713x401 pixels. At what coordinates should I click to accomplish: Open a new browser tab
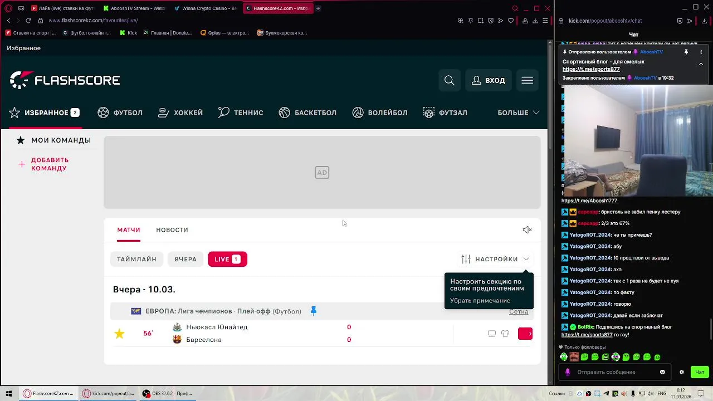click(318, 8)
